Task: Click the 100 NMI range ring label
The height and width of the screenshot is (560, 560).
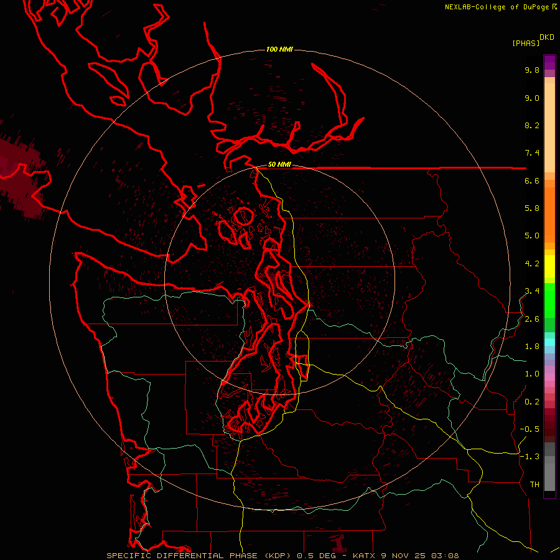Action: [x=279, y=49]
